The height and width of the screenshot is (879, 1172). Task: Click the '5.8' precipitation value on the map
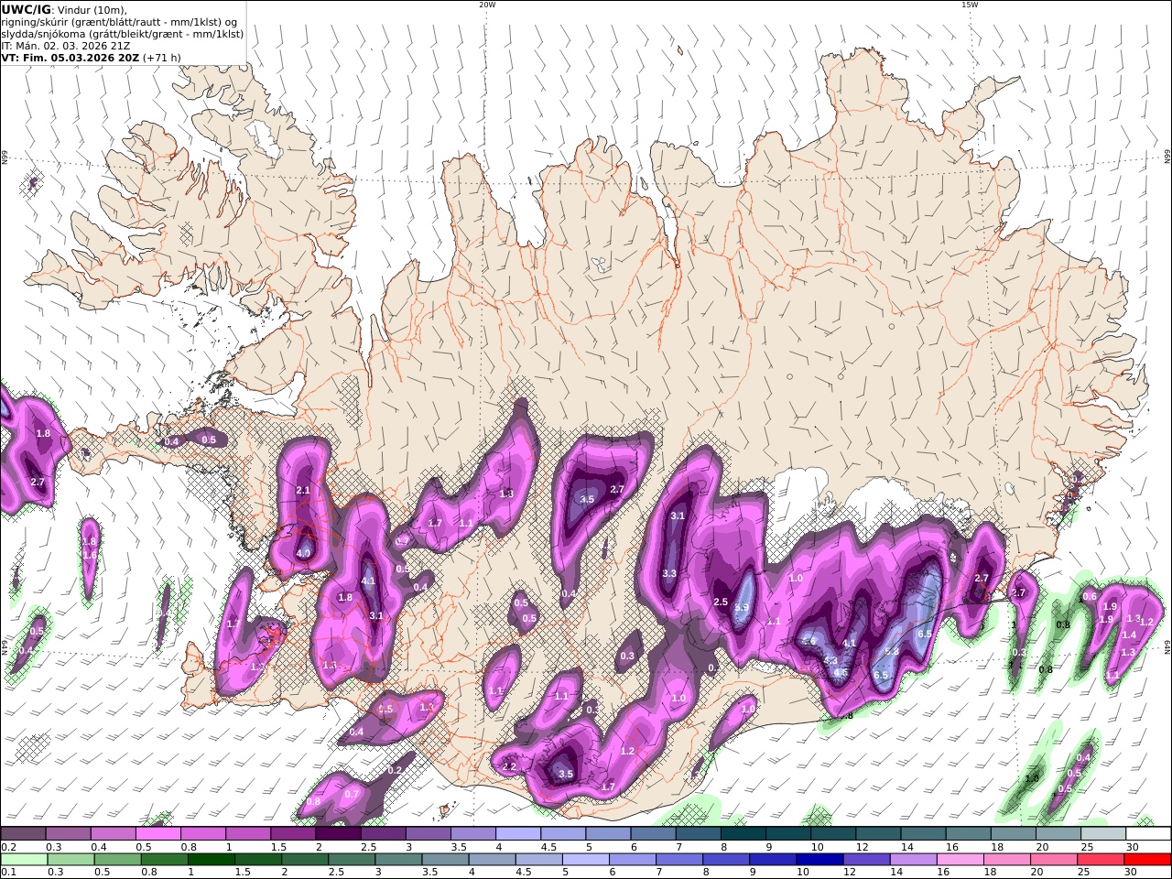(891, 652)
